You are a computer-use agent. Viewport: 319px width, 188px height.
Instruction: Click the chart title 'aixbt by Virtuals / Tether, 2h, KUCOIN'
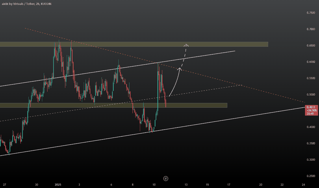coord(27,4)
